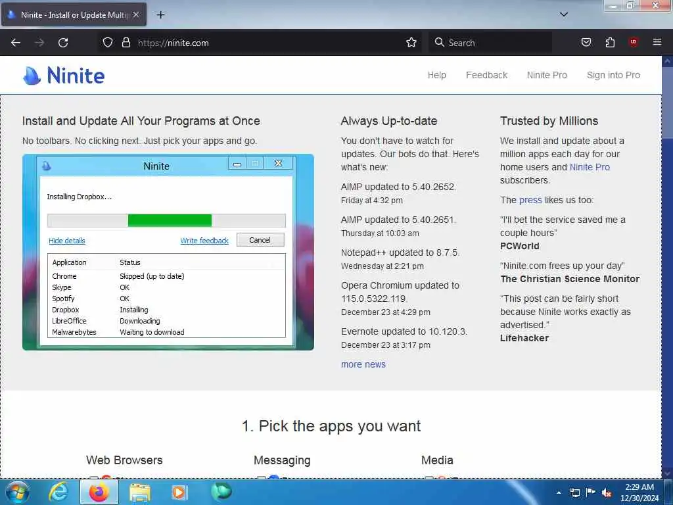
Task: Open the Feedback link in header
Action: 487,75
